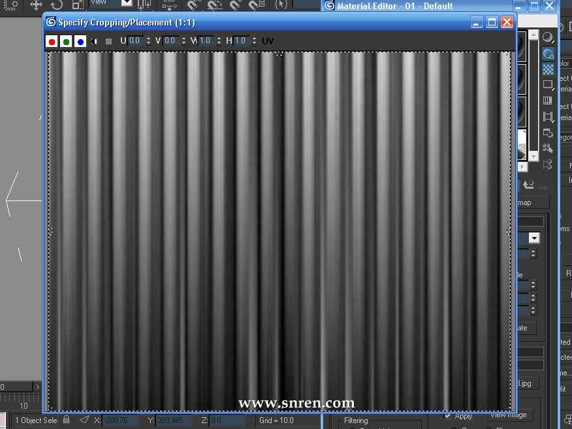Adjust the H height spinner arrows
Viewport: 572px width, 429px height.
coord(254,40)
